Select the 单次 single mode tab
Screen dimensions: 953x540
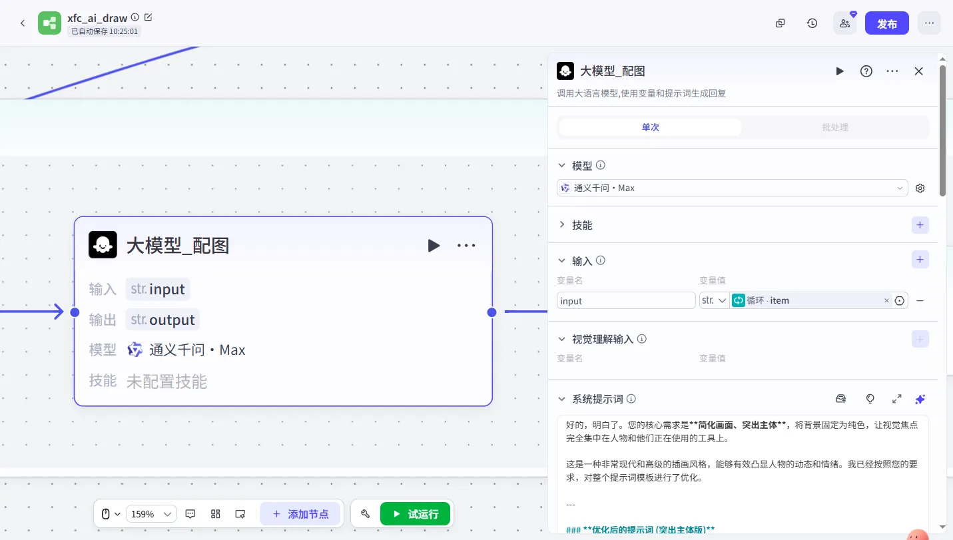click(x=650, y=127)
